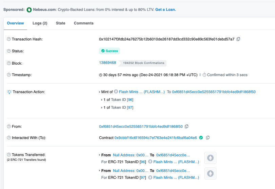Viewport: 275px width, 189px height.
Task: Open NFT thumbnail for TokenID 97
Action: (210, 173)
